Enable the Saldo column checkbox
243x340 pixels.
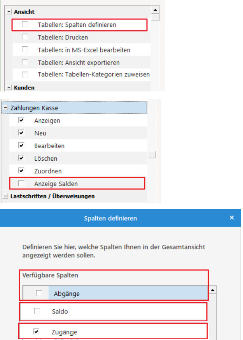[37, 311]
